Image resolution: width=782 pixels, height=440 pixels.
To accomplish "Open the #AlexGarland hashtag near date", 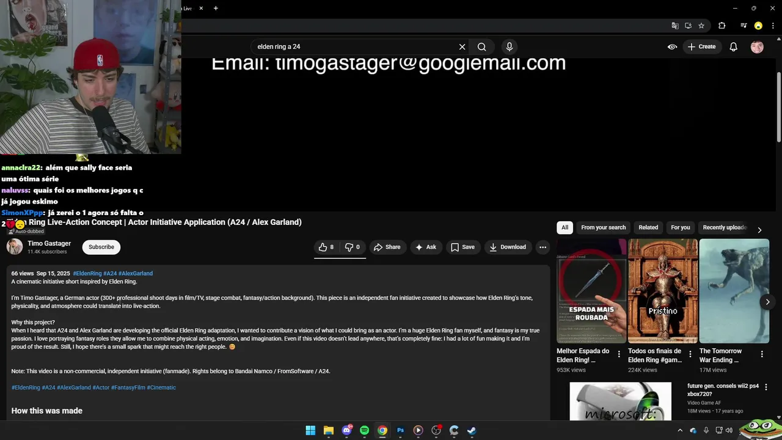I will 136,273.
